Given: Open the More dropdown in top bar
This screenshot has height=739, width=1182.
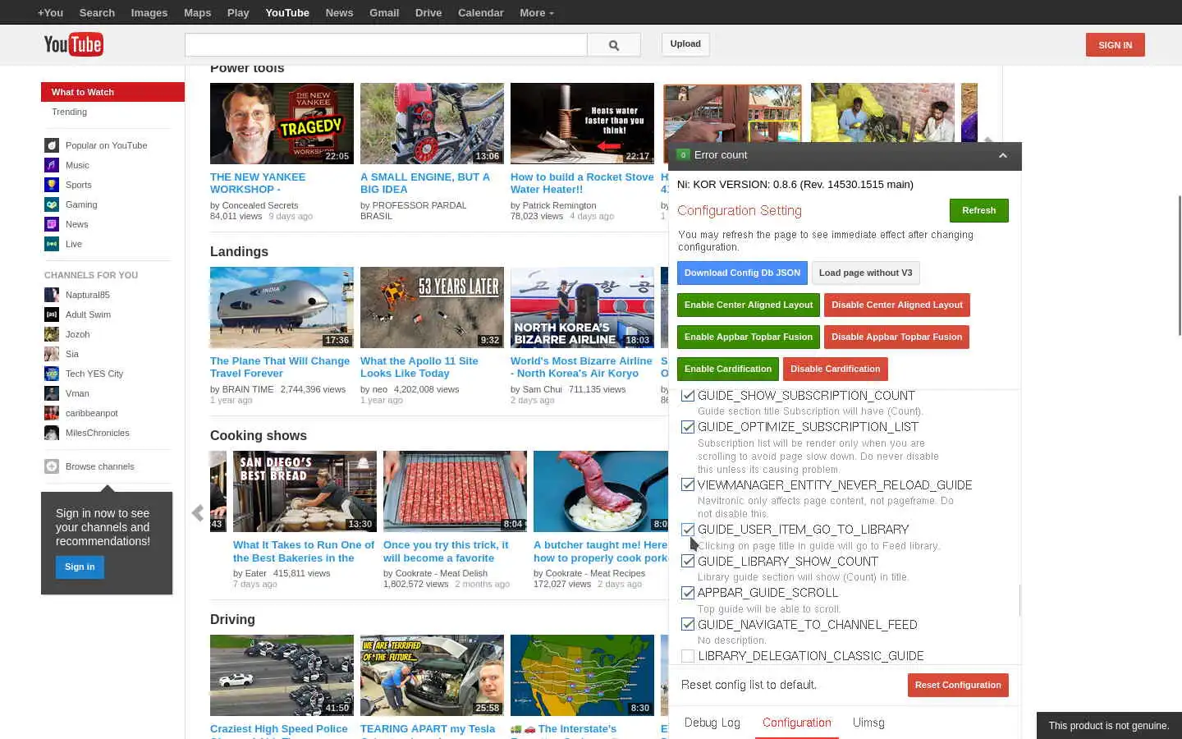Looking at the screenshot, I should tap(536, 12).
